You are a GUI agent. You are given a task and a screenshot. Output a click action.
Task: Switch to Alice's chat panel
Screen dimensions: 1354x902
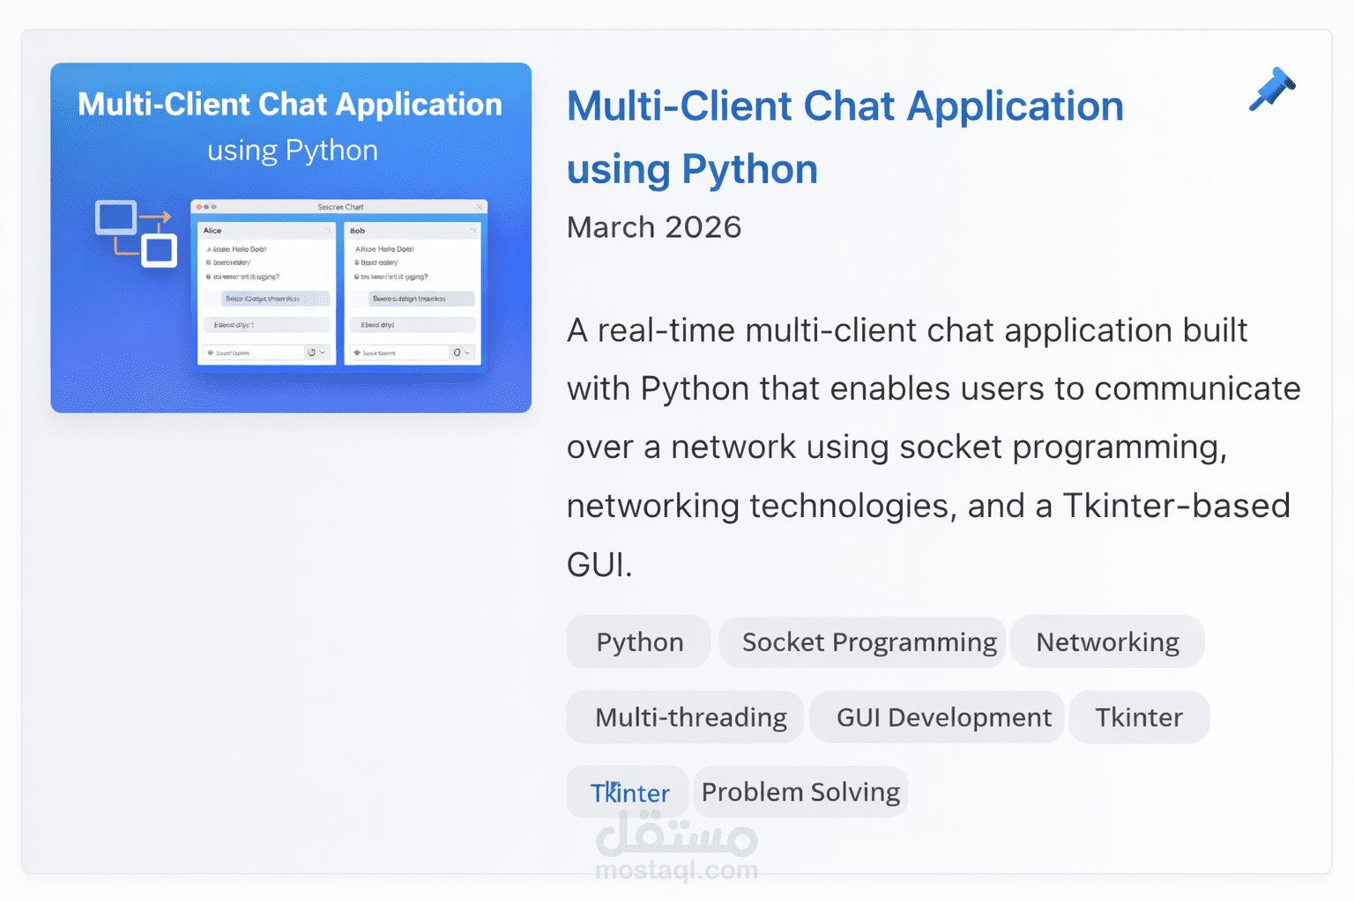pos(213,231)
